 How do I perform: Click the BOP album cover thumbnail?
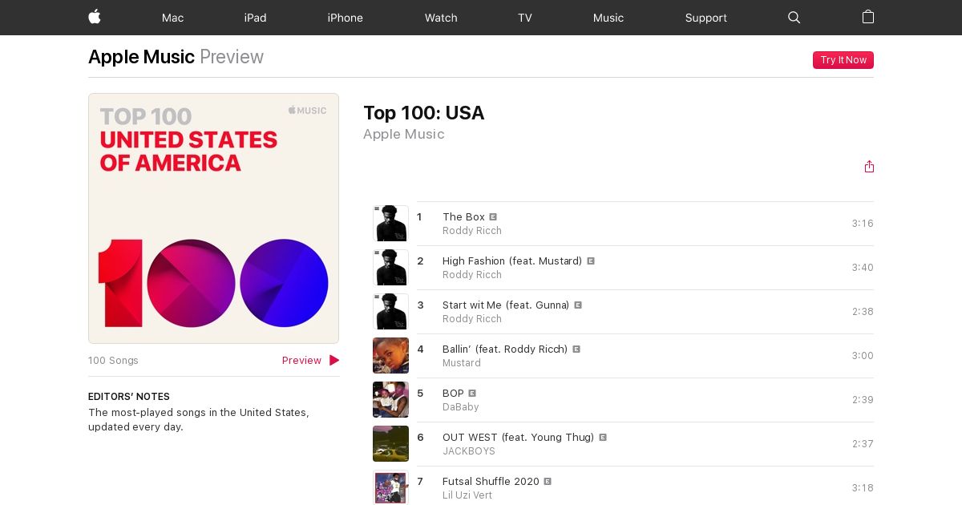pos(390,400)
